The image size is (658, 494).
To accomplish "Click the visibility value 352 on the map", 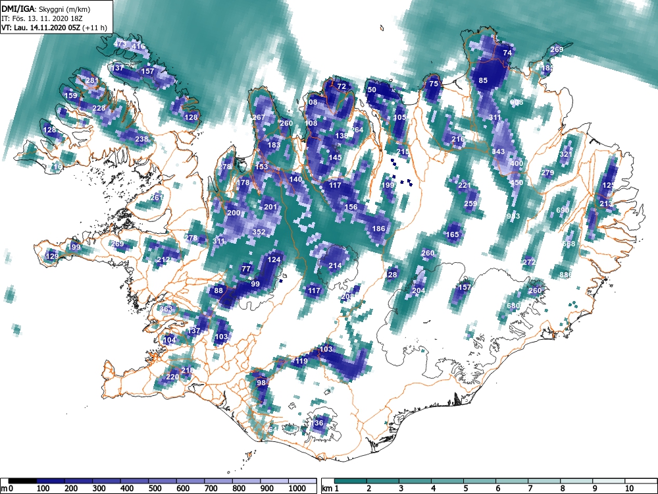I will point(259,232).
